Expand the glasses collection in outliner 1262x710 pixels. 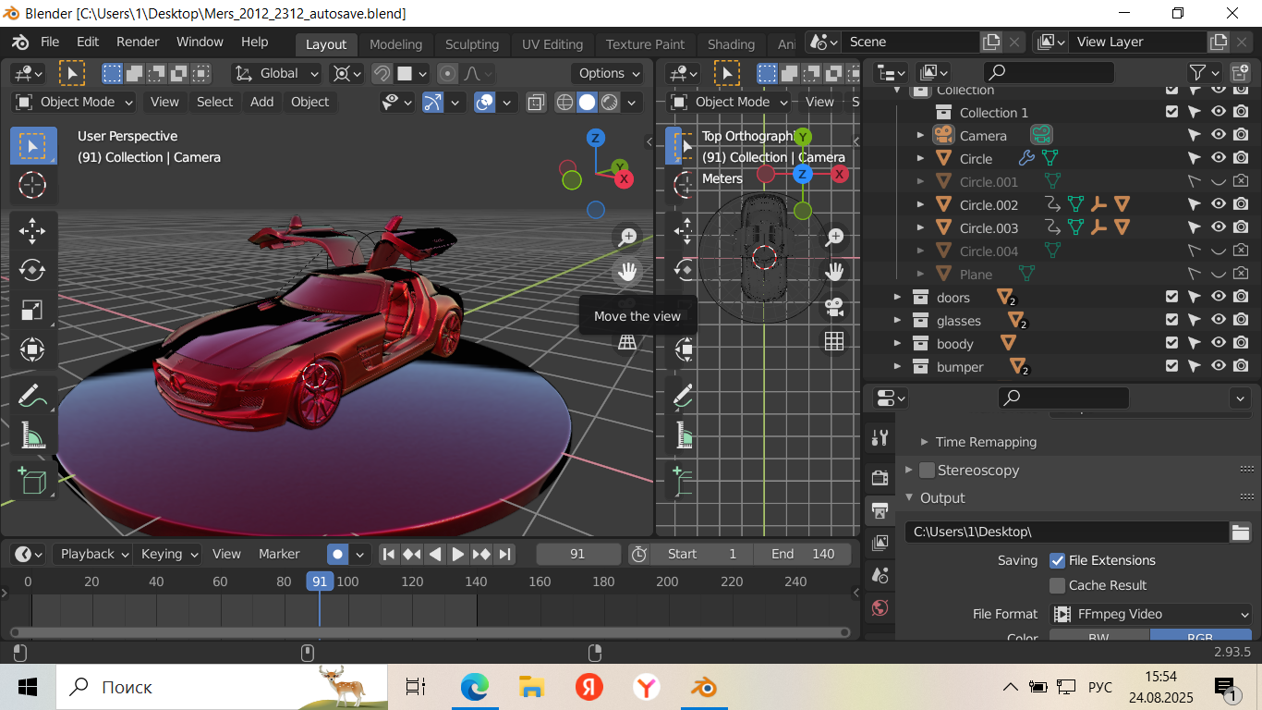(897, 321)
